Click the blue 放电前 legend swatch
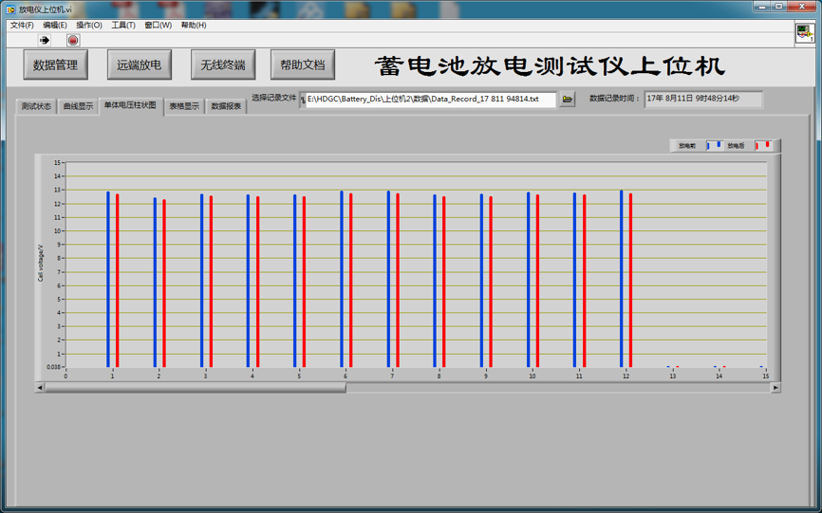822x513 pixels. 714,146
